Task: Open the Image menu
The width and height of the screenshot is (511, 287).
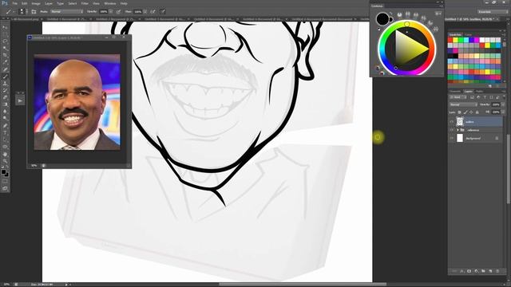Action: point(36,3)
